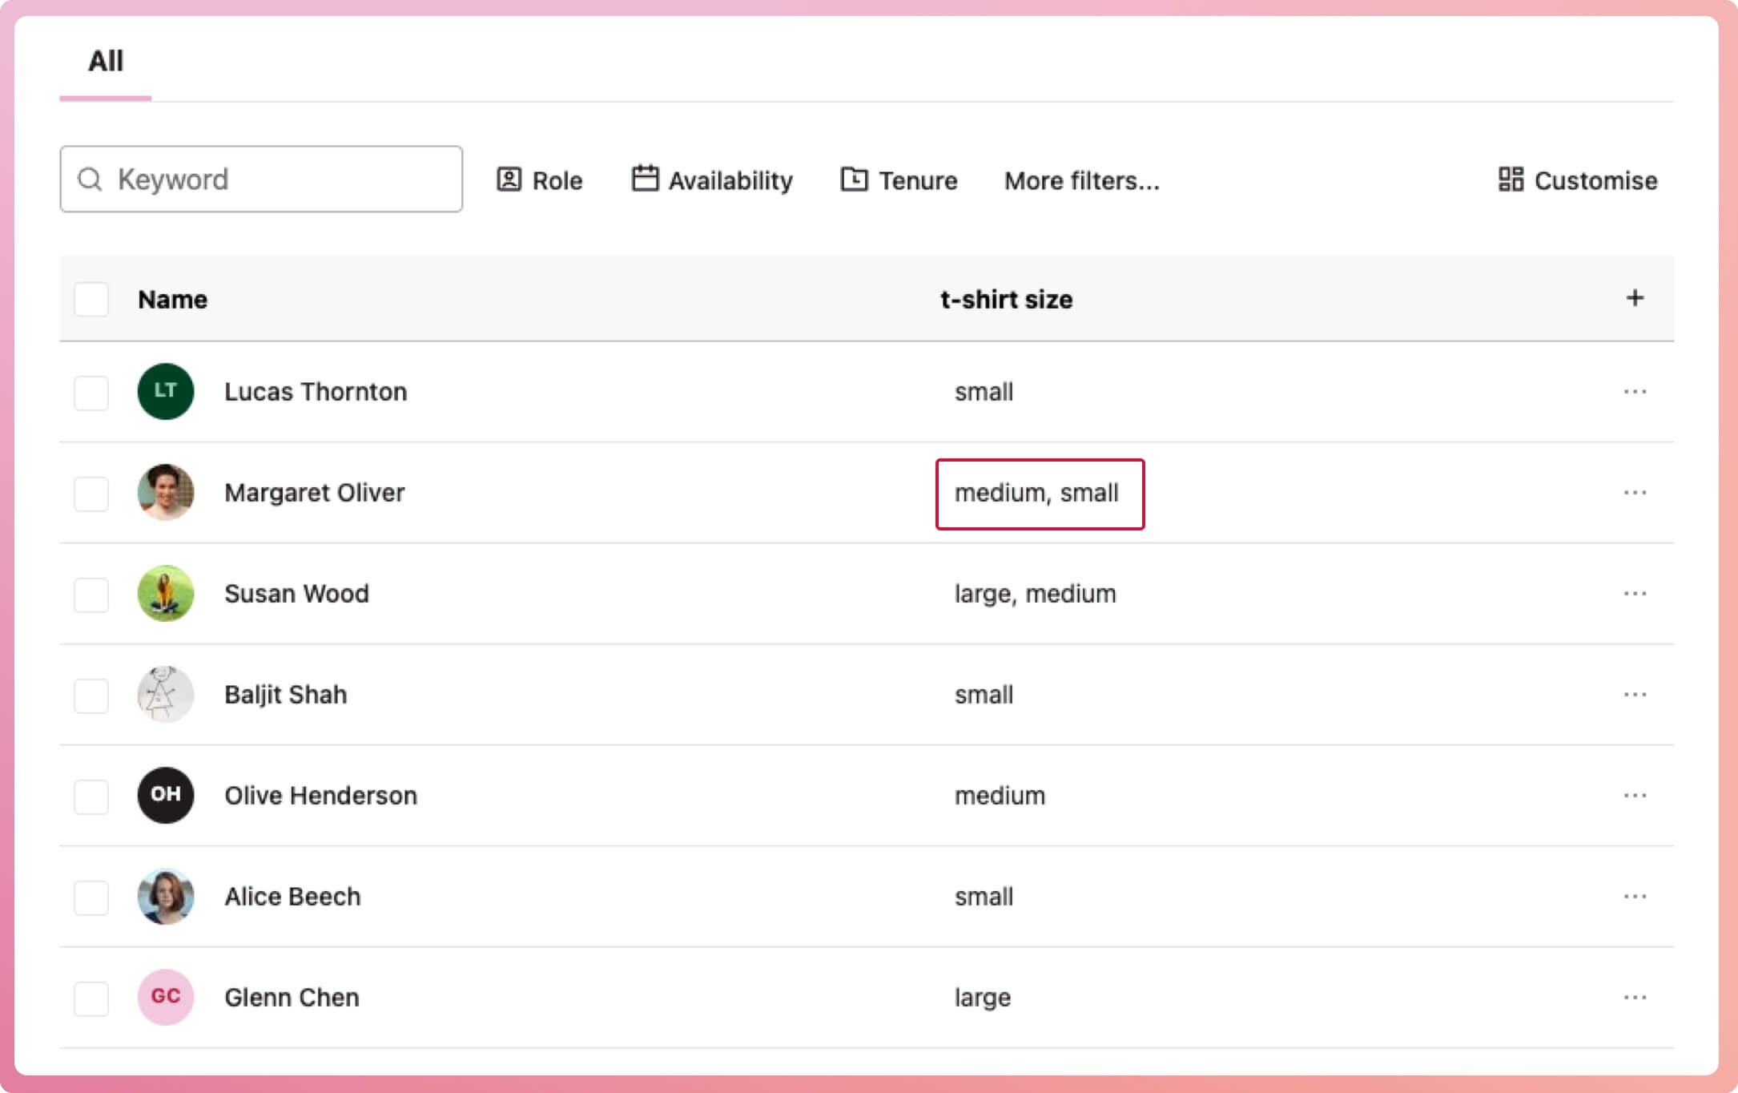Open three-dot menu for Lucas Thornton
This screenshot has height=1093, width=1738.
tap(1635, 392)
